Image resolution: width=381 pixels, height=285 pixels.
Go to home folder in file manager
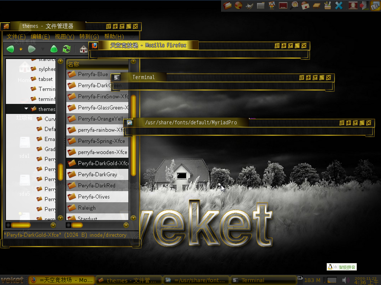(x=84, y=49)
